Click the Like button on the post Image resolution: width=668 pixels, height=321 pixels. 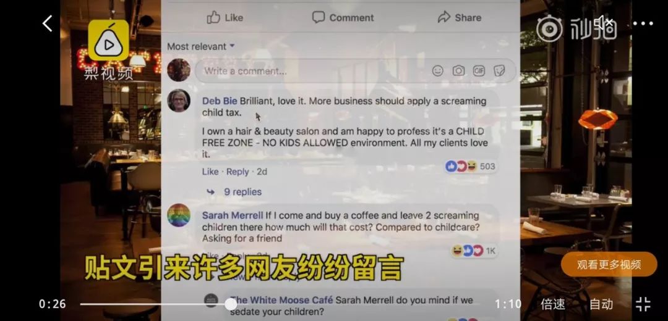(x=225, y=17)
